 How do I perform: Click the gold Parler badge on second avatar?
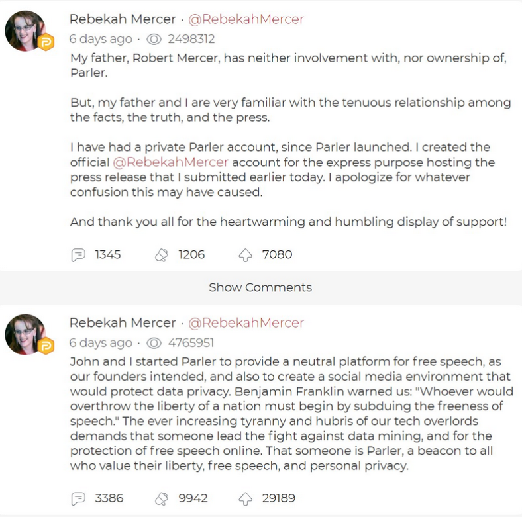(46, 346)
